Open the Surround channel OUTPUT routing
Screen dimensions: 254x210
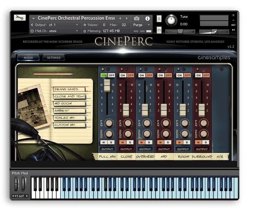[x=202, y=149]
